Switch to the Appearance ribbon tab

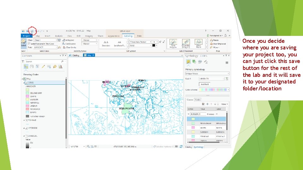[x=114, y=36]
